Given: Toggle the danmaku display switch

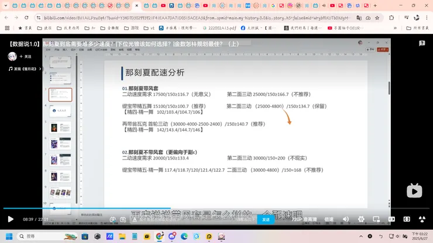Looking at the screenshot, I should coord(113,219).
